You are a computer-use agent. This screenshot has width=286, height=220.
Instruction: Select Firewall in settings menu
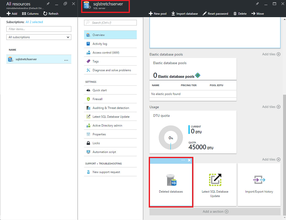(x=97, y=99)
